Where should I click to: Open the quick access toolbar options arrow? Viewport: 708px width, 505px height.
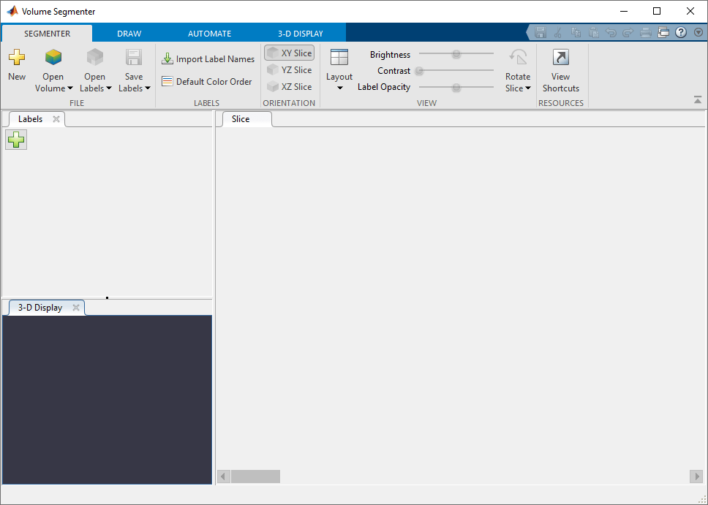(x=698, y=32)
